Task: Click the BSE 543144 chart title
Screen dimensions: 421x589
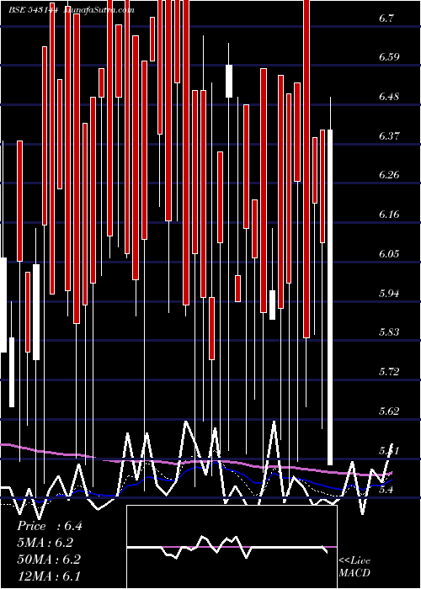Action: 34,10
